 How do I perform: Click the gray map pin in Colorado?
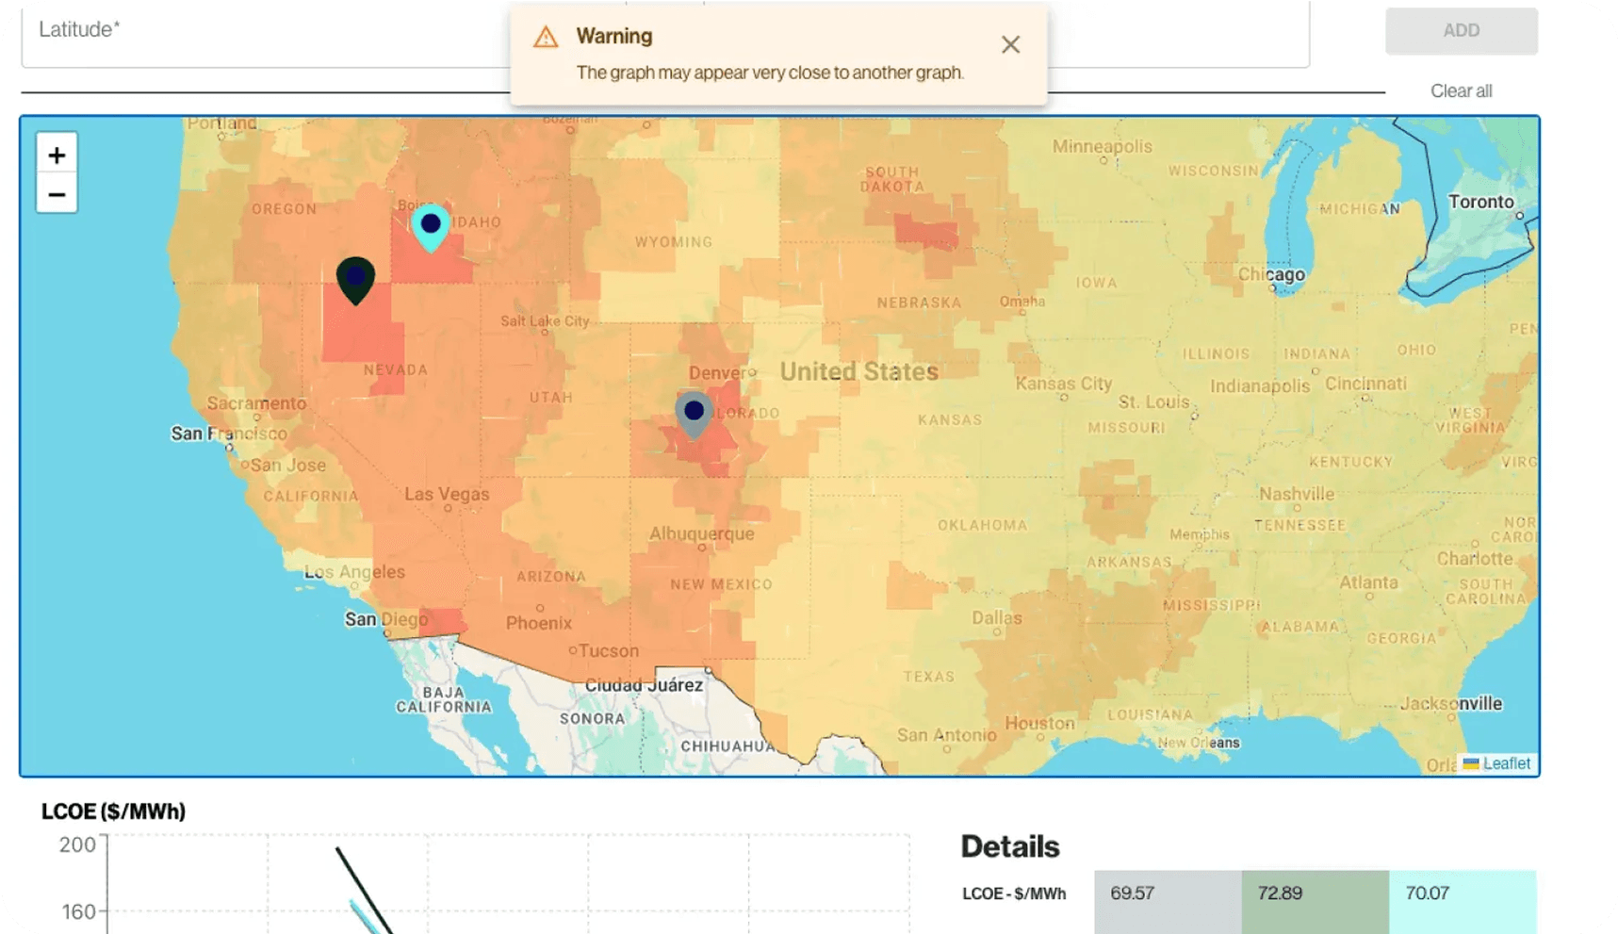pos(694,412)
